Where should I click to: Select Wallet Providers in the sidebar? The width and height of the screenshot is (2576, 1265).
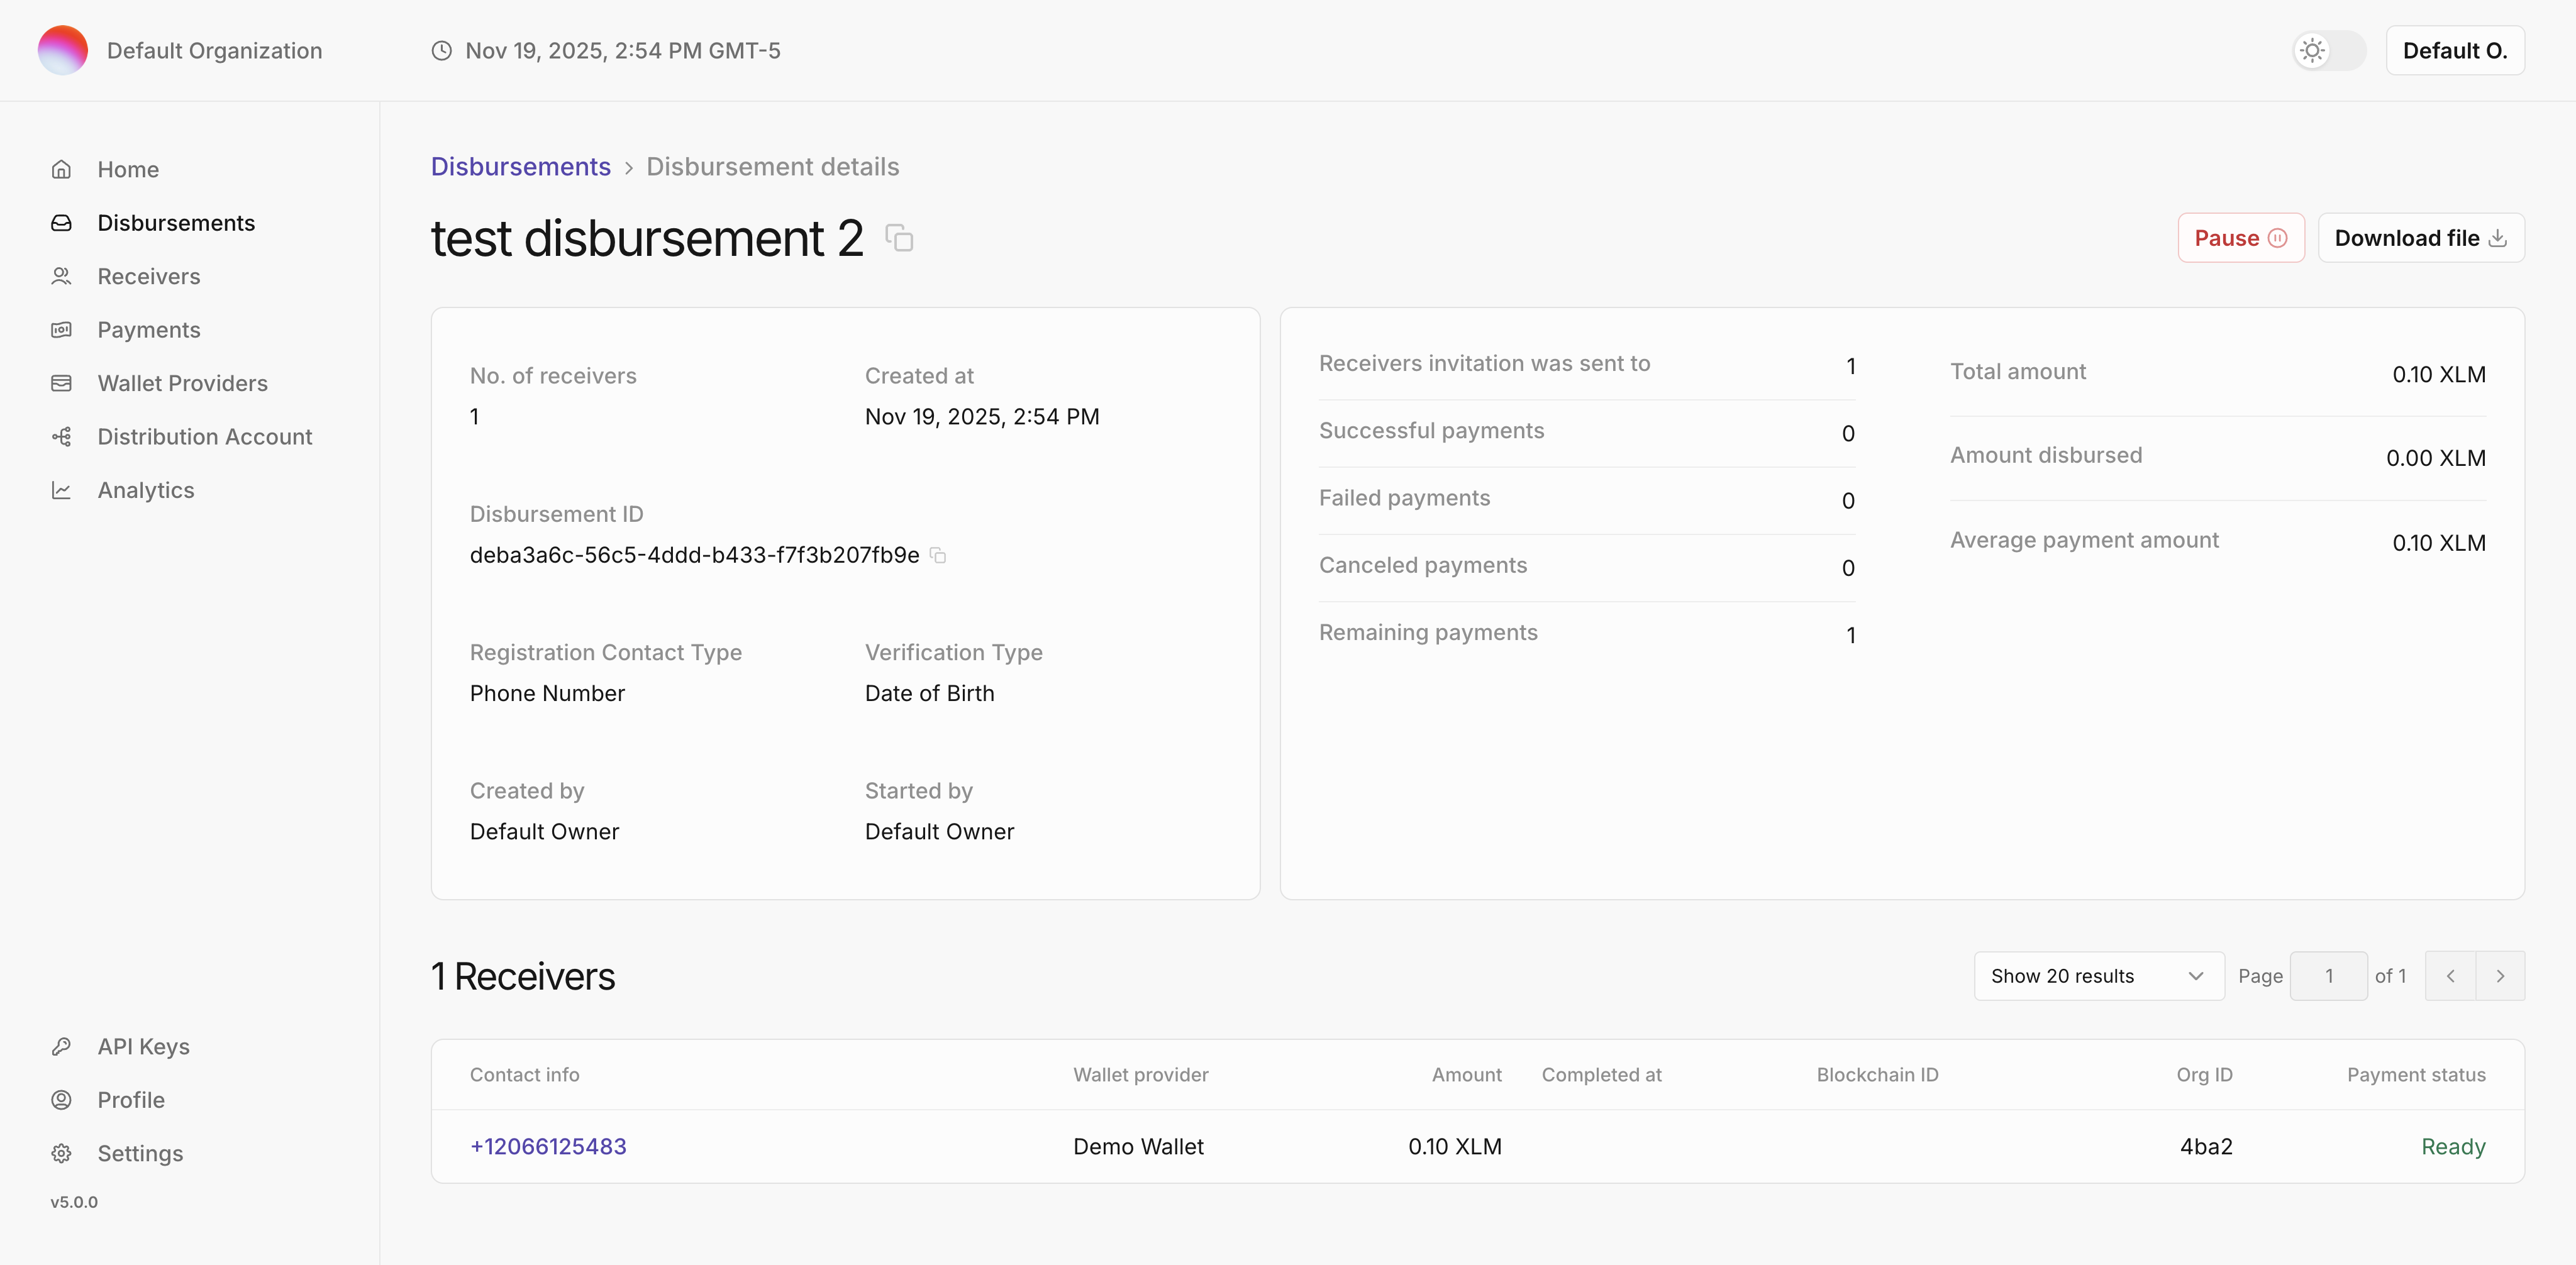(x=182, y=383)
